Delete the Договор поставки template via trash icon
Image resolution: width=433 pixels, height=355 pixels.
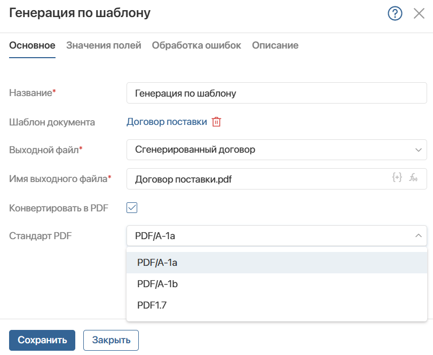(216, 122)
